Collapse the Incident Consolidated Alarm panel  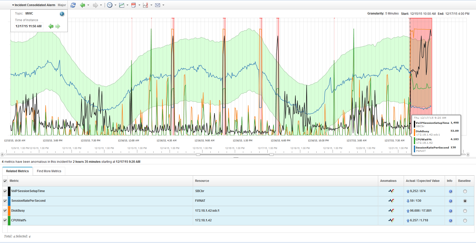click(13, 5)
